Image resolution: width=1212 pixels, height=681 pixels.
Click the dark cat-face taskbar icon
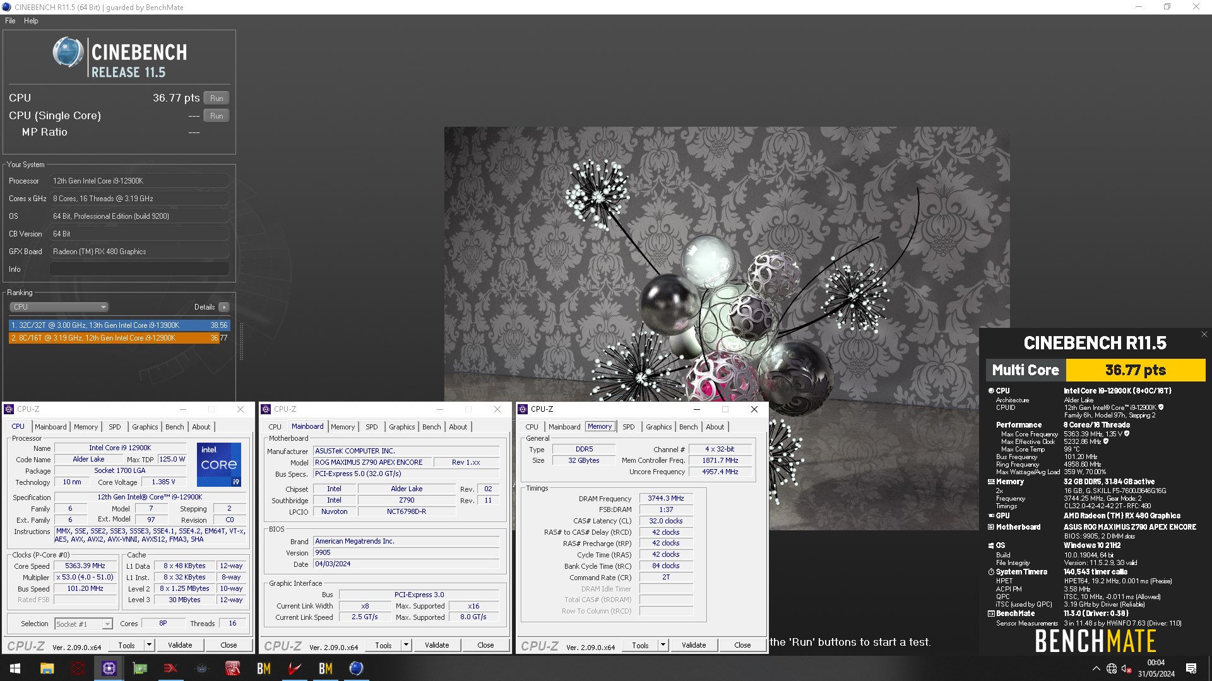pos(202,668)
